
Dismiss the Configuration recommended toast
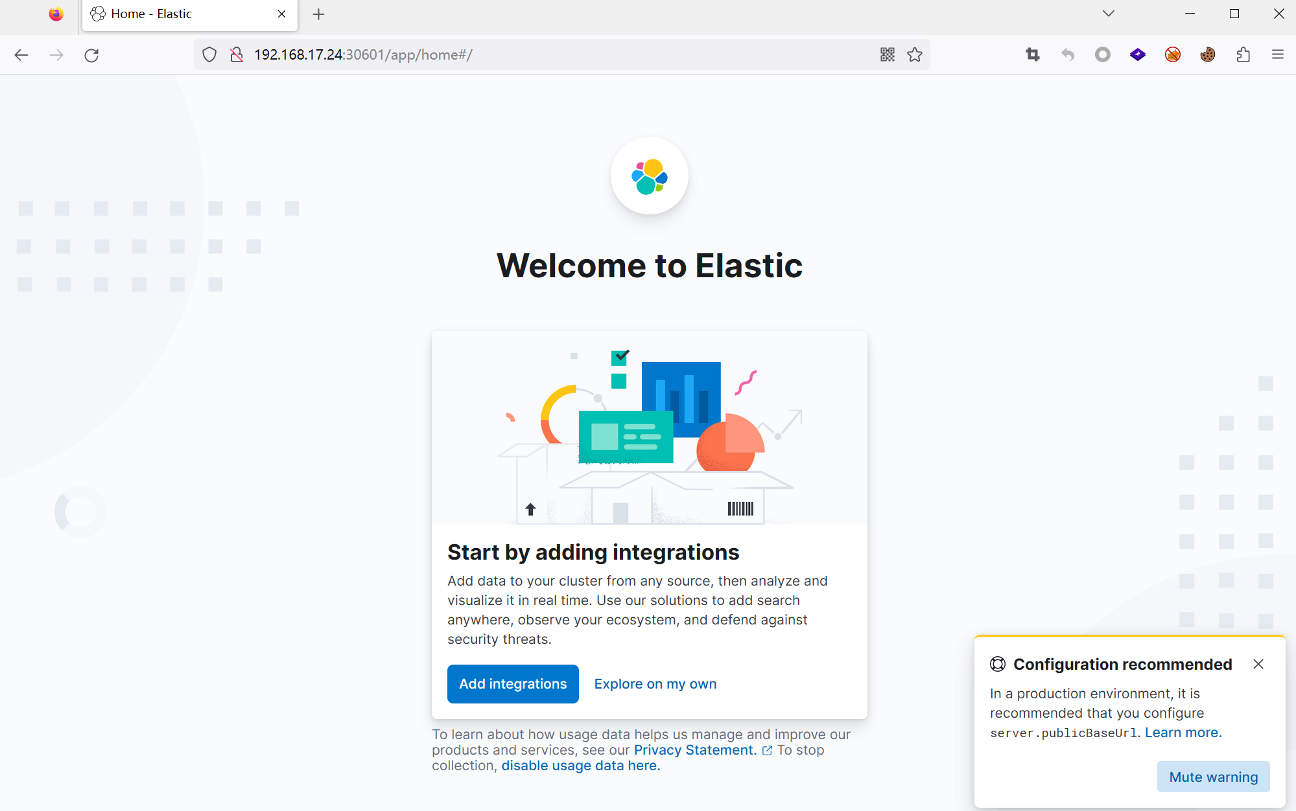click(x=1258, y=663)
